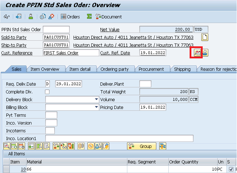Open the Ordering party tab

click(x=114, y=69)
